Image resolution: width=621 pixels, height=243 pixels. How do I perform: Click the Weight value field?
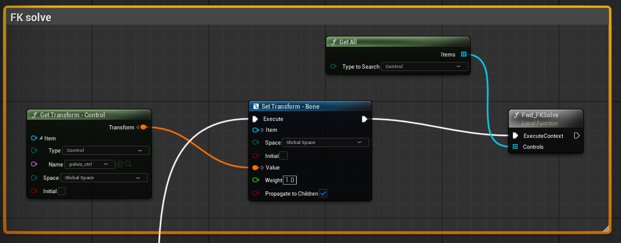coord(290,180)
